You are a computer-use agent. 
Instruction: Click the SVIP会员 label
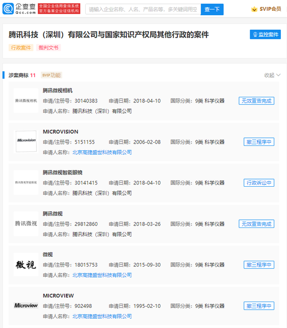(x=270, y=9)
